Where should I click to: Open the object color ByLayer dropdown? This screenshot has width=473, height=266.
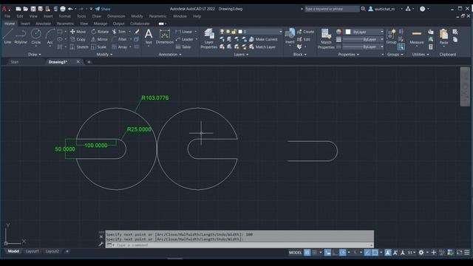(x=364, y=32)
